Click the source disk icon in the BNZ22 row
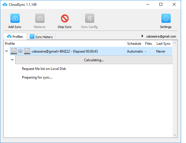 point(14,51)
